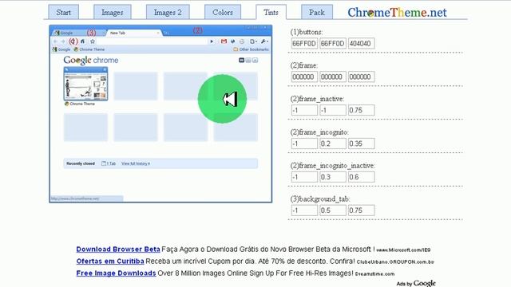
Task: Click the go arrow beside the preview address bar
Action: (x=212, y=41)
